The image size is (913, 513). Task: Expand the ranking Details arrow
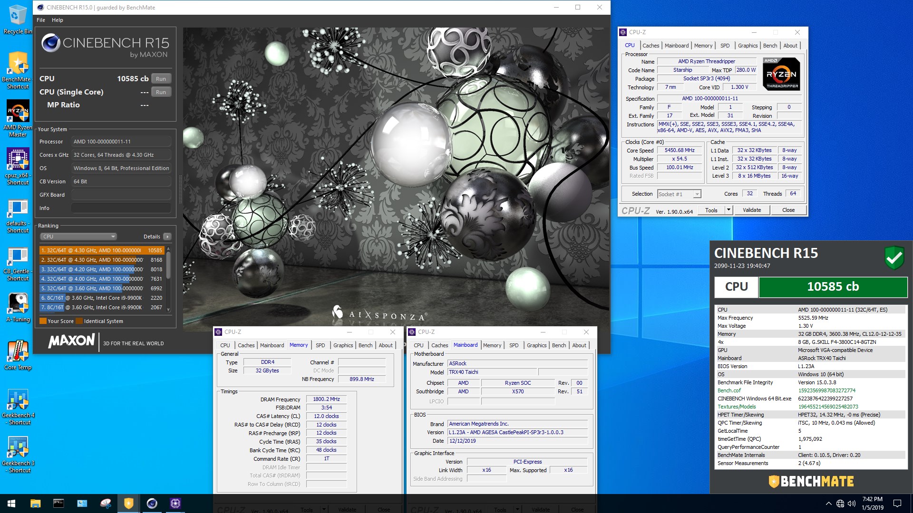(x=167, y=237)
